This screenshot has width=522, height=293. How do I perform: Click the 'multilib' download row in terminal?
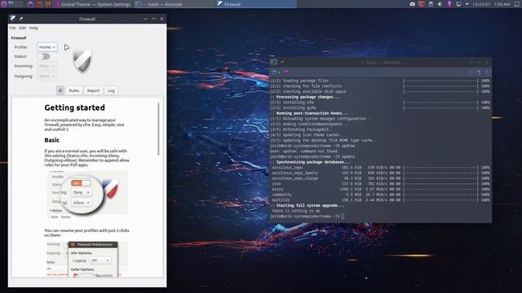click(381, 200)
